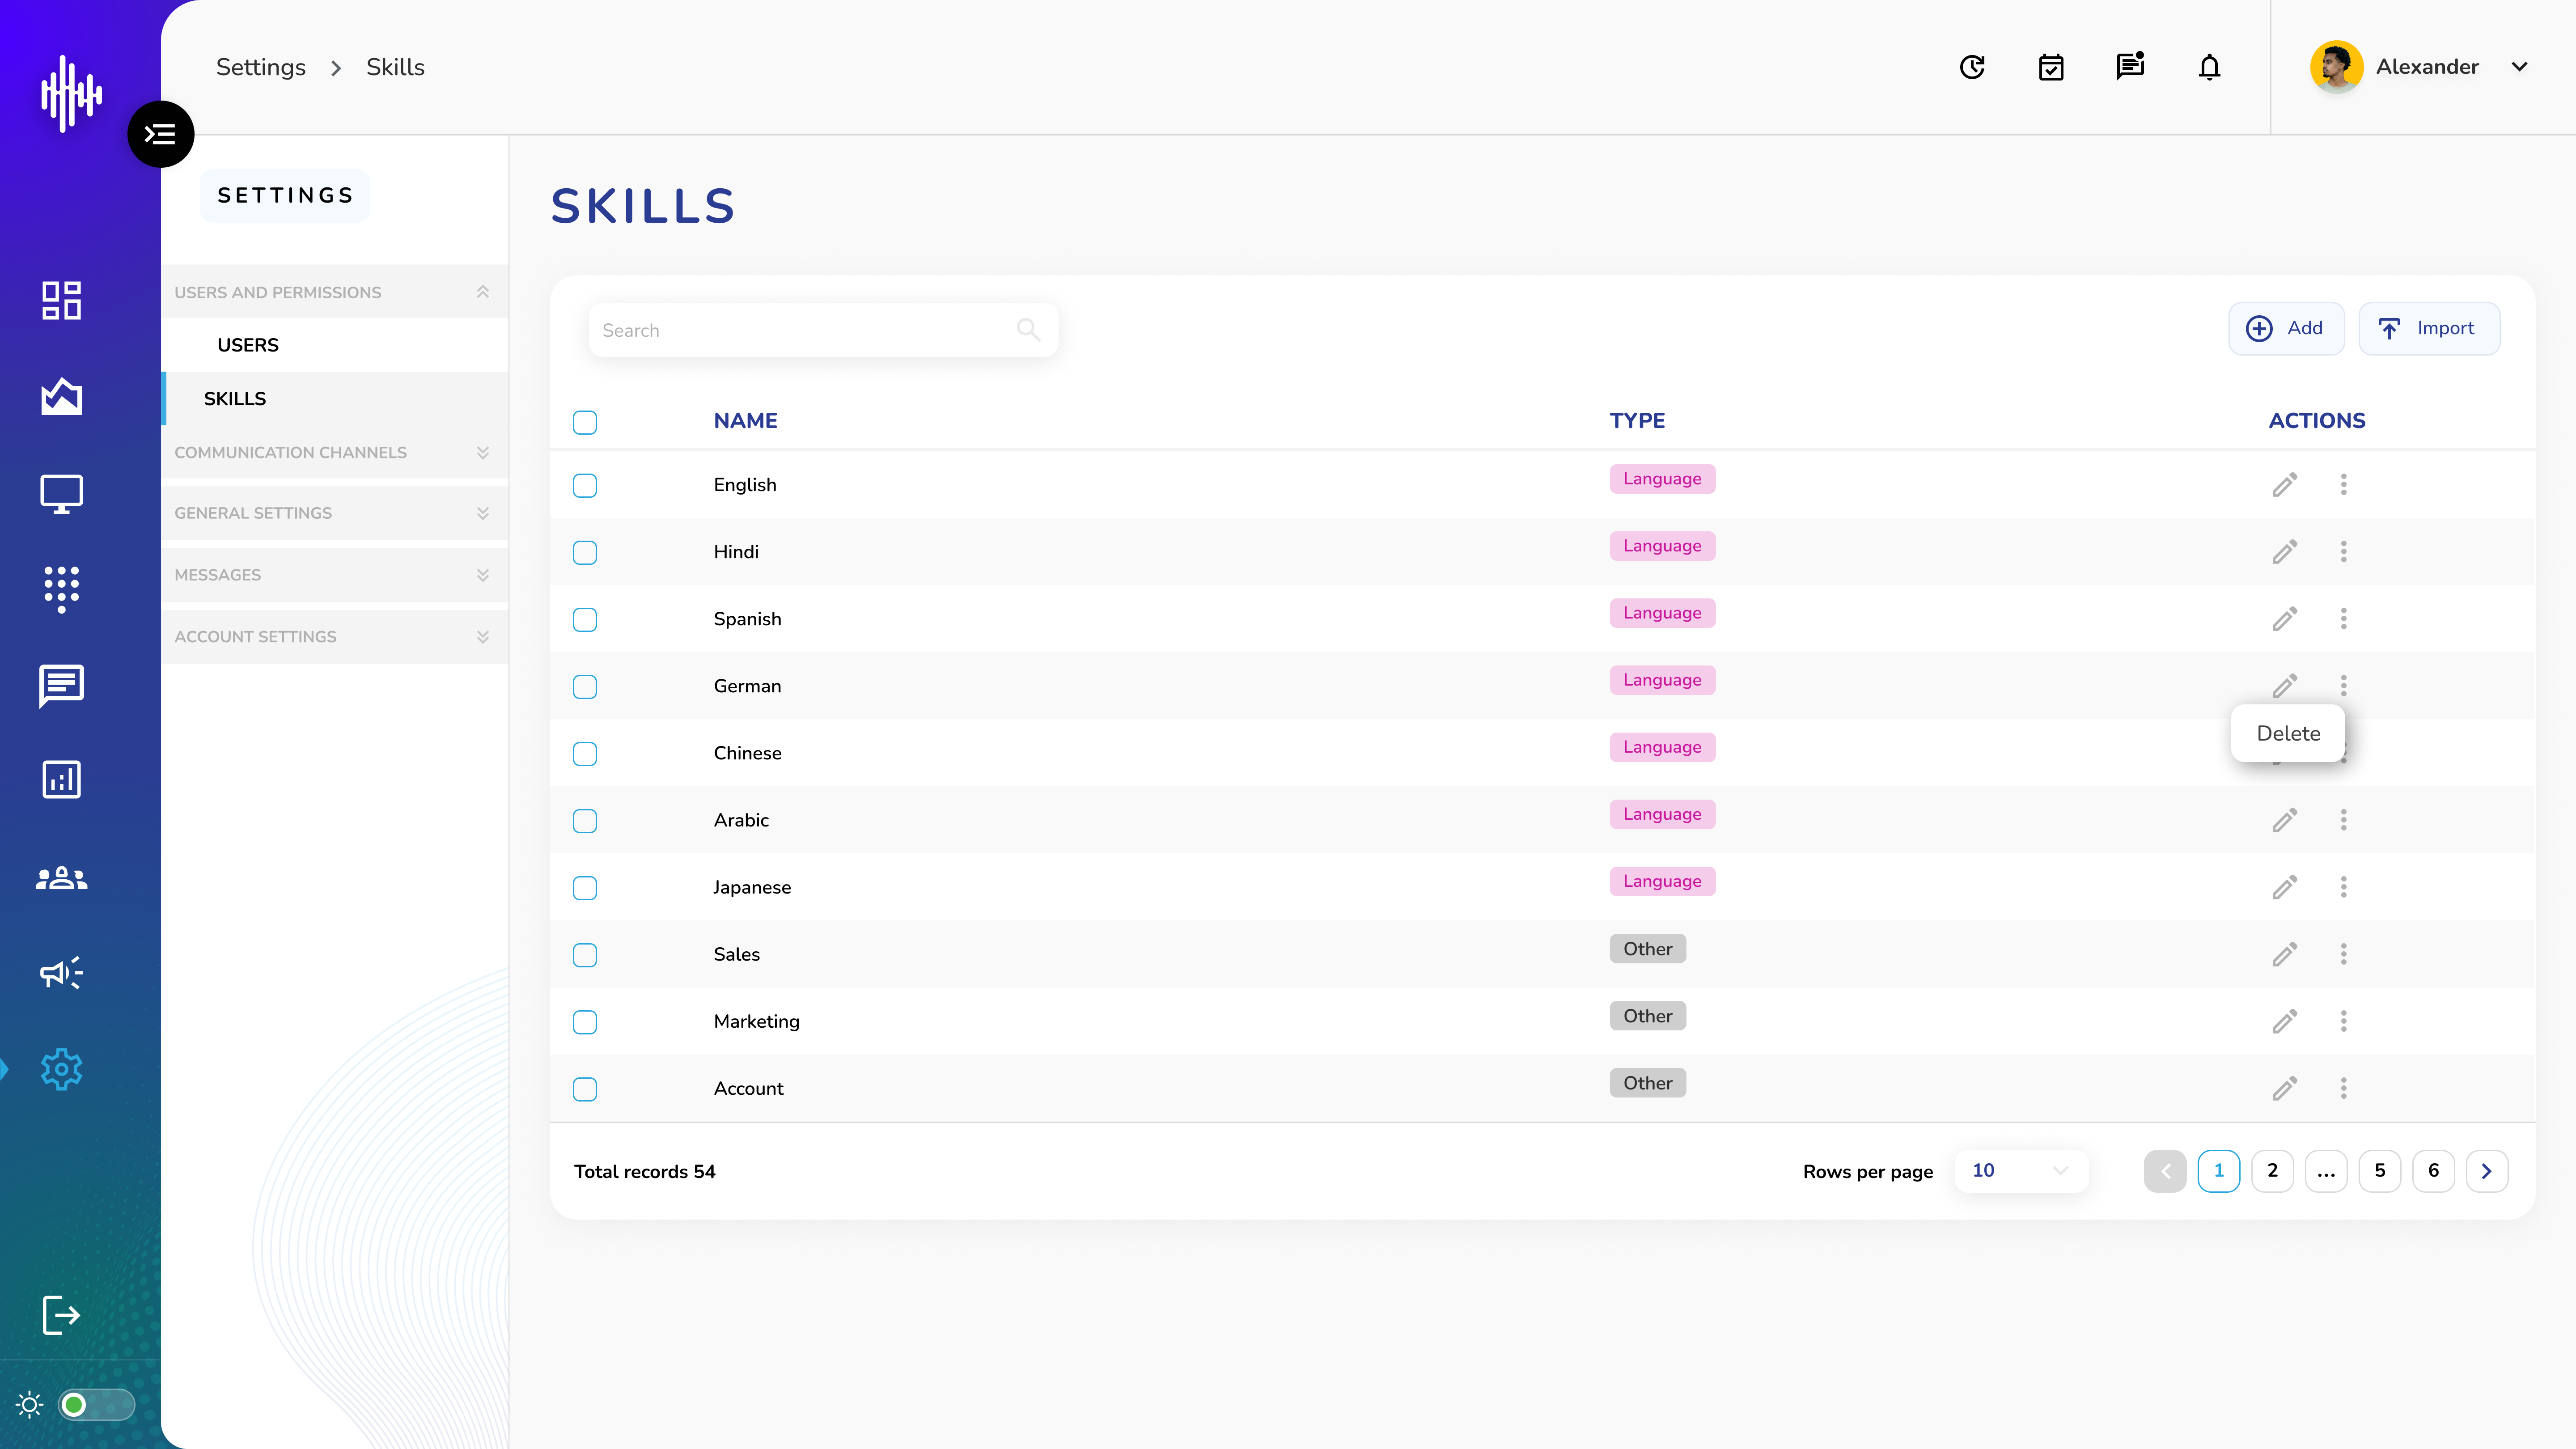Sort by the NAME column header
This screenshot has height=1449, width=2576.
coord(745,421)
